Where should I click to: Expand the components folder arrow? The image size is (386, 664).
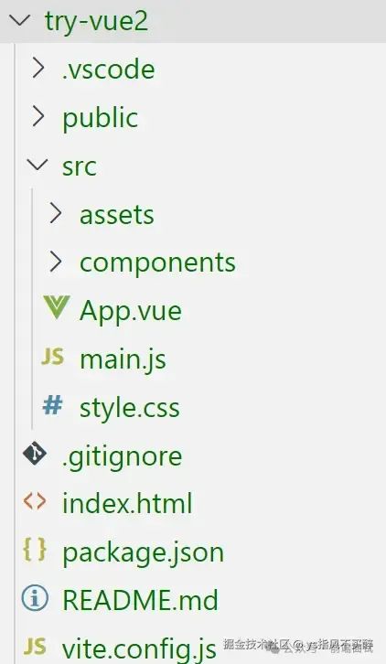tap(56, 262)
